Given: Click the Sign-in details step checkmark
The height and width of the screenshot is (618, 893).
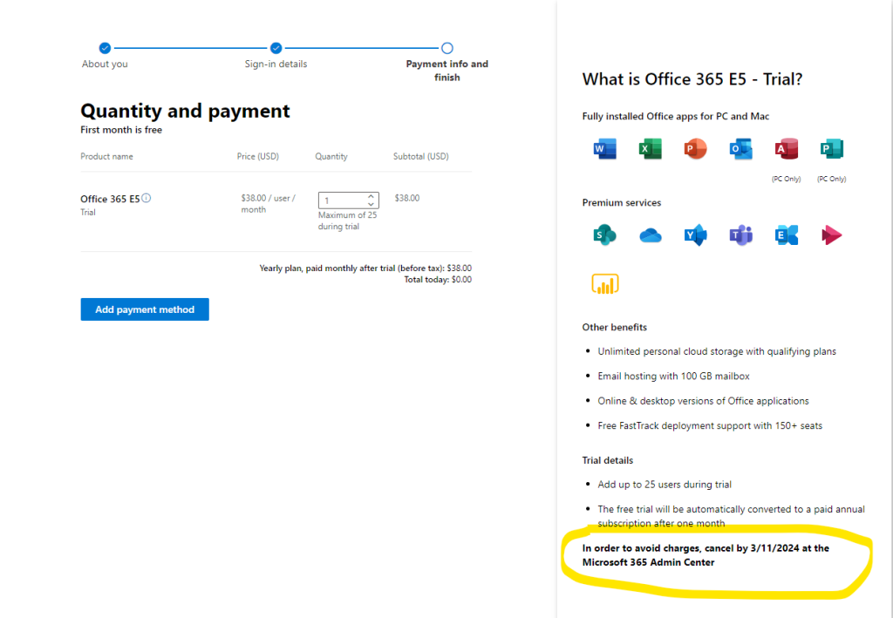Looking at the screenshot, I should point(276,48).
